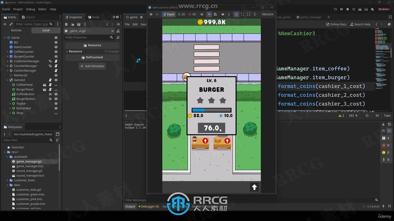394x221 pixels.
Task: Open Movie Maker mode icon
Action: pos(372,9)
